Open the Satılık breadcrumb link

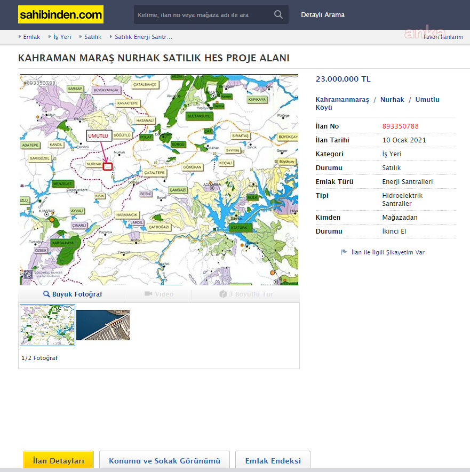(x=93, y=37)
